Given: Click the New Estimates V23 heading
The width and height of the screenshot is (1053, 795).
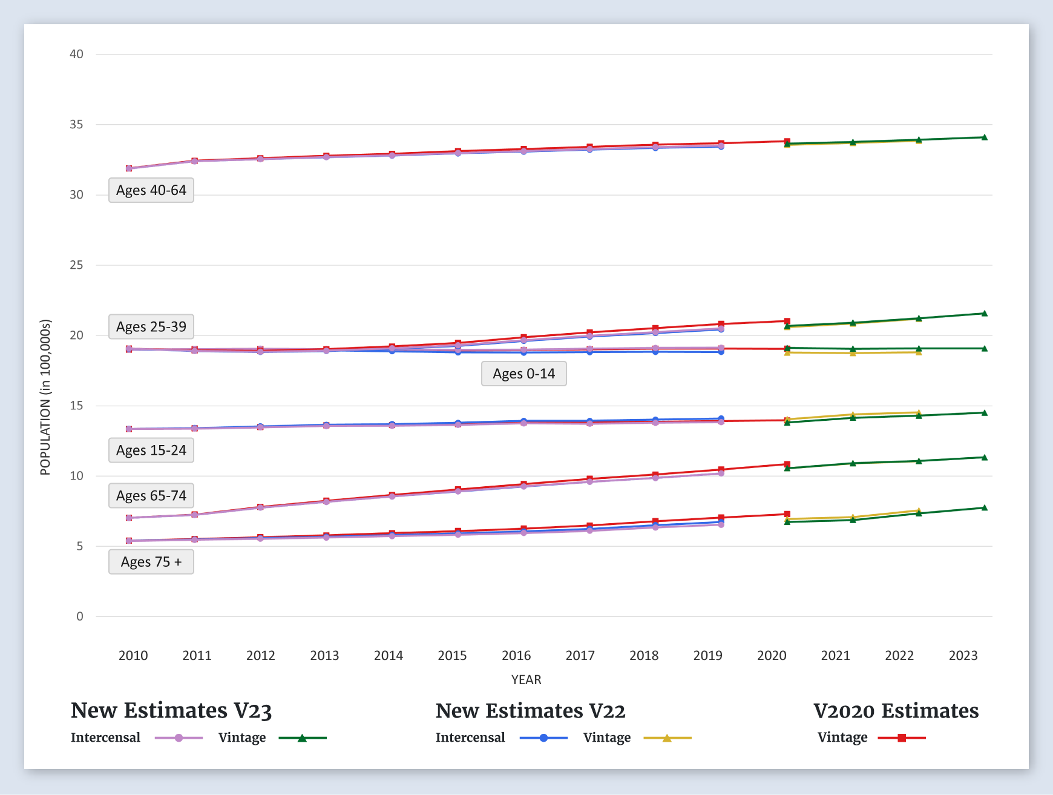Looking at the screenshot, I should (171, 711).
